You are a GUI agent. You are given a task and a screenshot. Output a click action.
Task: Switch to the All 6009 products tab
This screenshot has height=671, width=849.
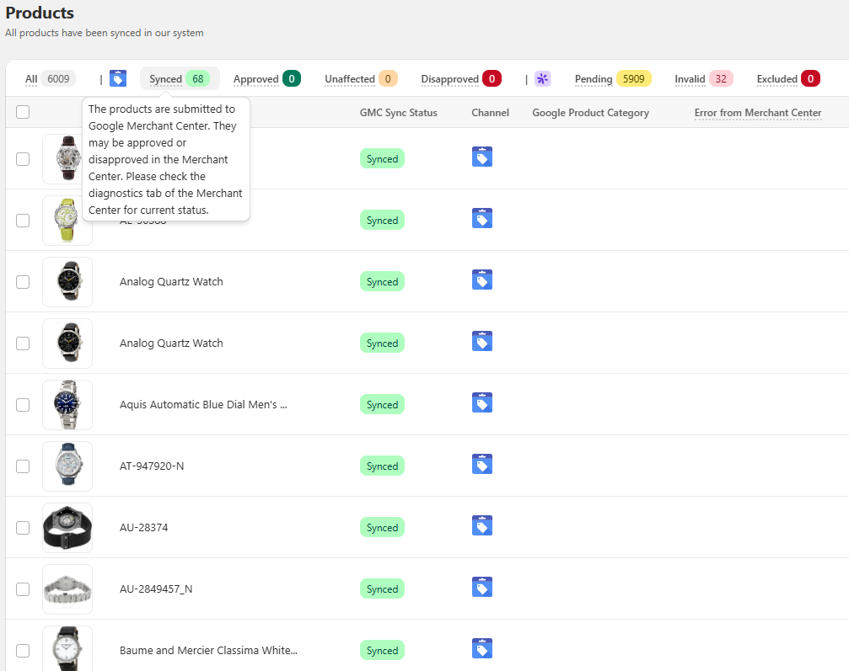point(51,79)
